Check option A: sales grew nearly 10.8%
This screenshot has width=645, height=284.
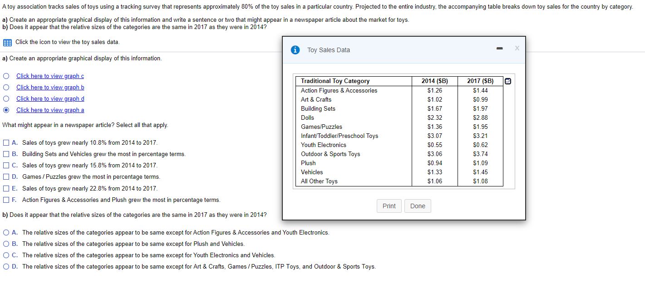(6, 143)
